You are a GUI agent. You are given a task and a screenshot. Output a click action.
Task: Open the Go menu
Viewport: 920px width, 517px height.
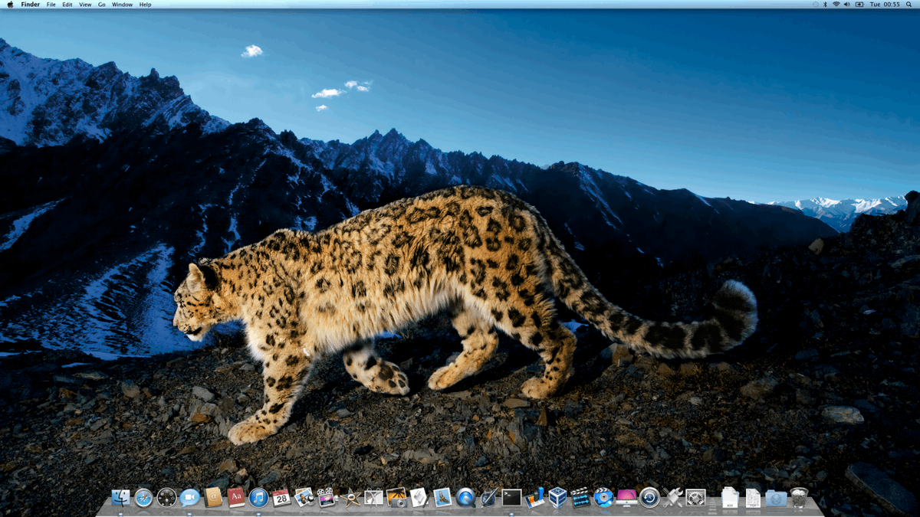coord(101,5)
